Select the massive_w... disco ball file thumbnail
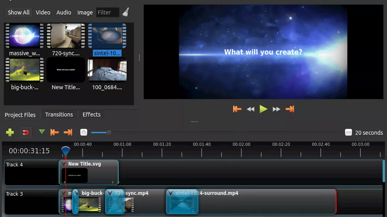This screenshot has height=217, width=387. 24,36
